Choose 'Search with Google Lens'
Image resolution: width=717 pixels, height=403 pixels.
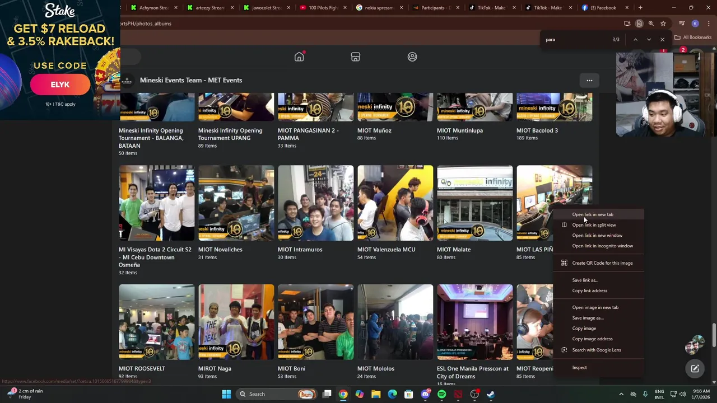tap(596, 350)
